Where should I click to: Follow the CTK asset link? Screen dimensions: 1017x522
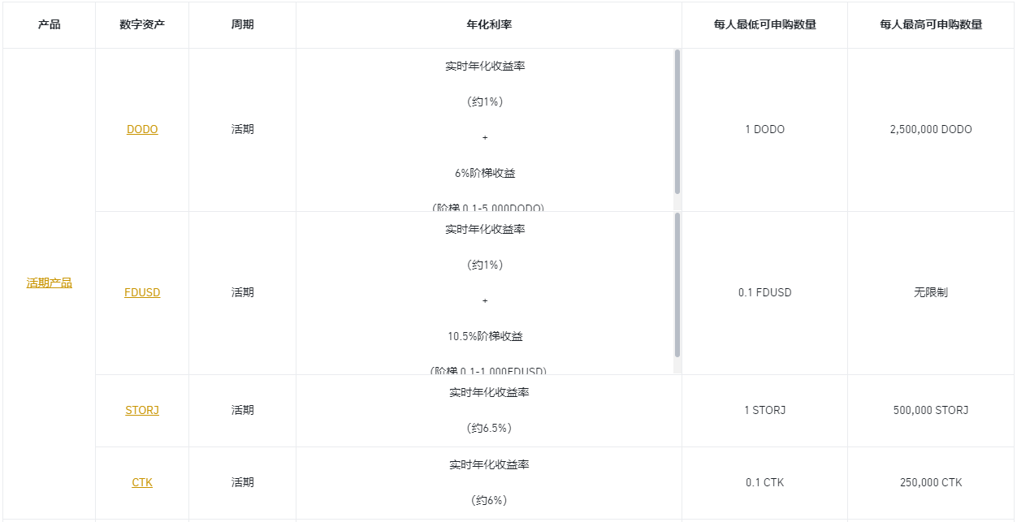(142, 483)
